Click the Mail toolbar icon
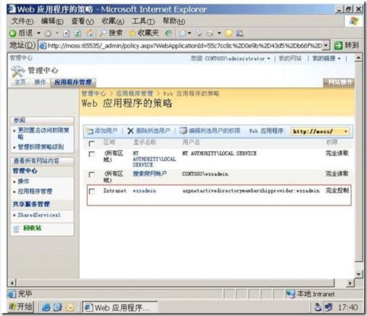Screen dimensions: 367x316 coord(183,33)
